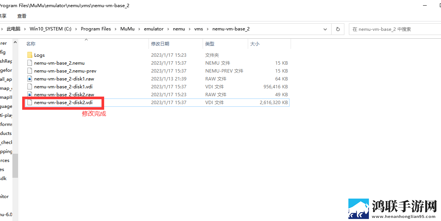Select the nemu-vm-base_2-disk1.raw file icon
The image size is (441, 221).
point(30,79)
